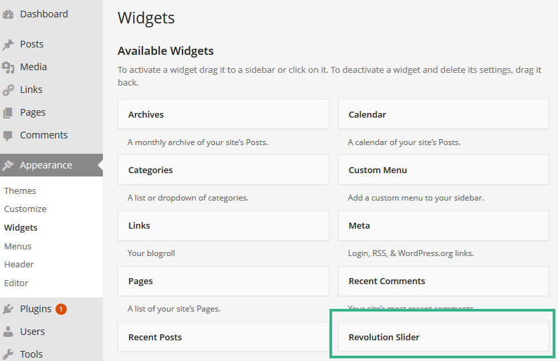Image resolution: width=558 pixels, height=361 pixels.
Task: Open the Customize submenu link
Action: pos(25,209)
